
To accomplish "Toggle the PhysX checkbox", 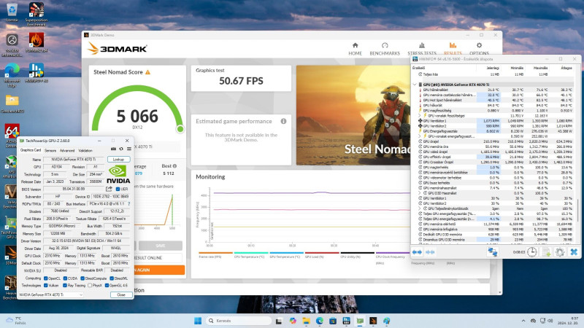I will 90,285.
